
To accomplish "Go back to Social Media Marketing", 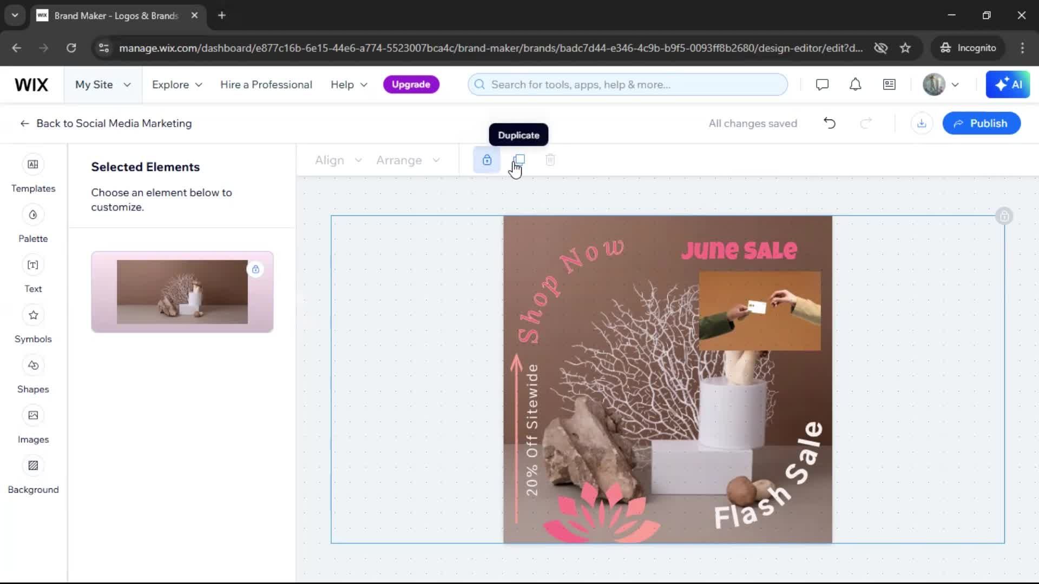I will coord(106,123).
